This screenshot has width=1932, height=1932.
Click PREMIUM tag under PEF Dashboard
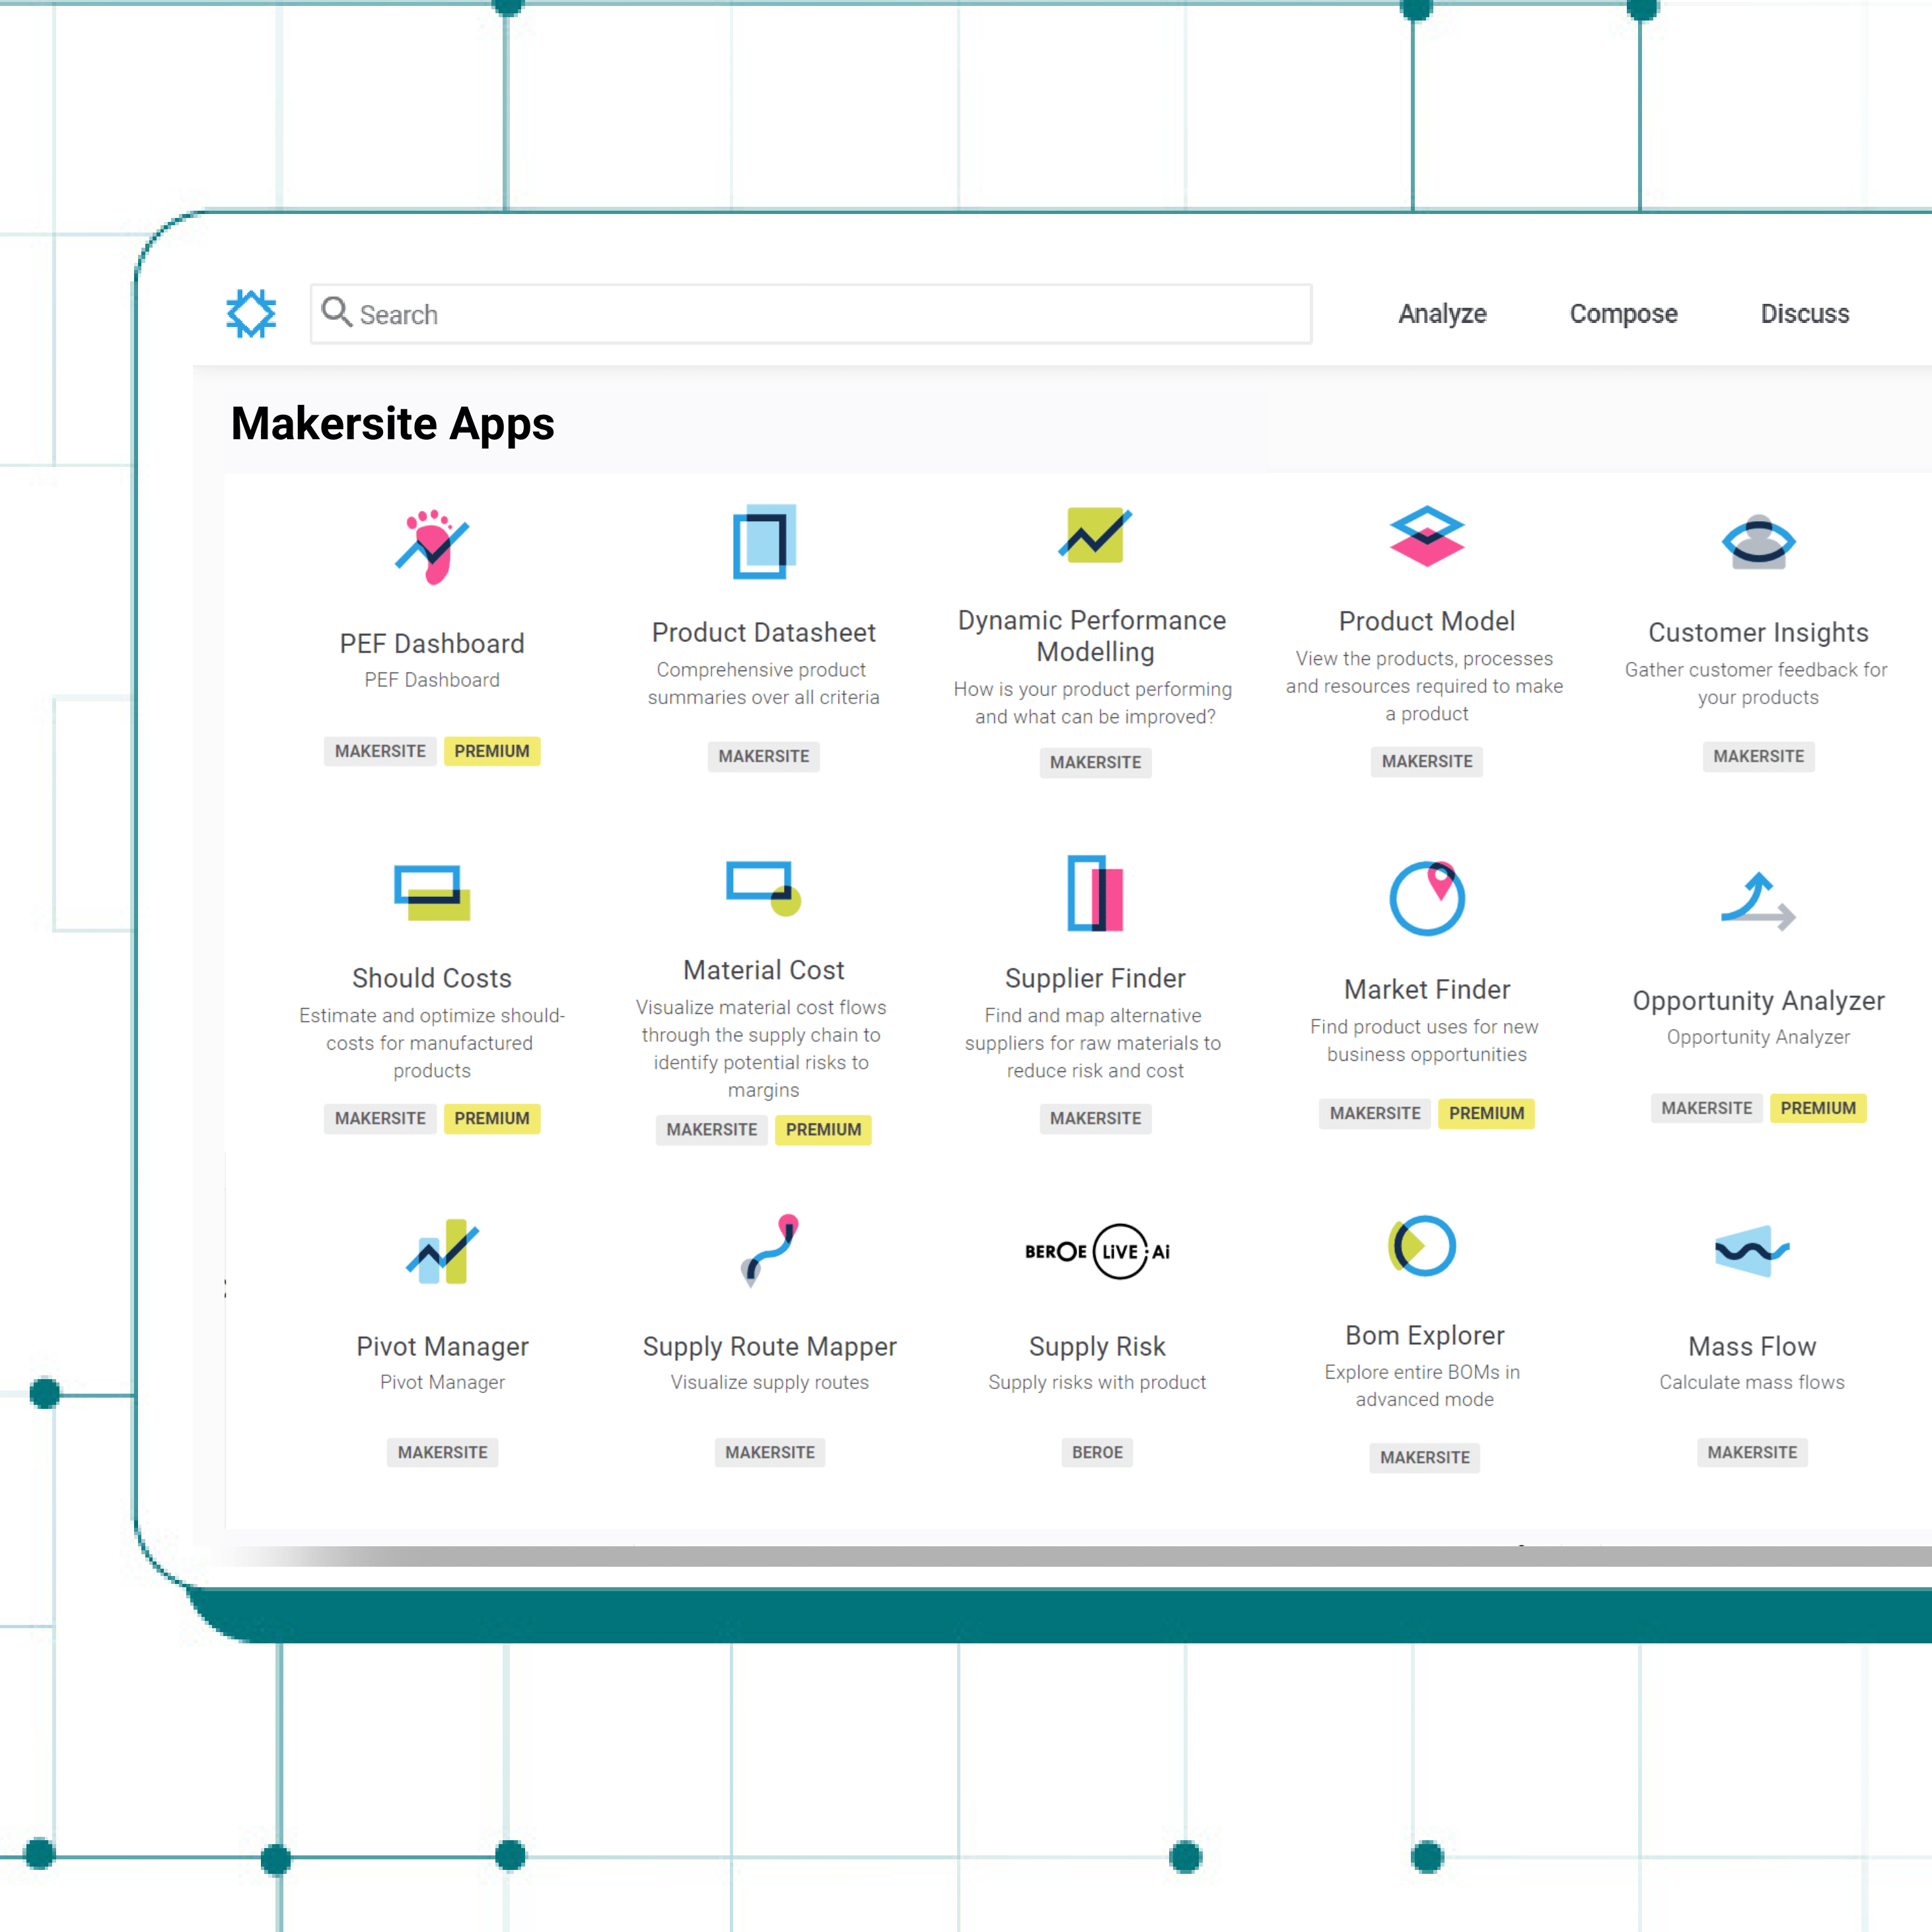click(x=492, y=751)
